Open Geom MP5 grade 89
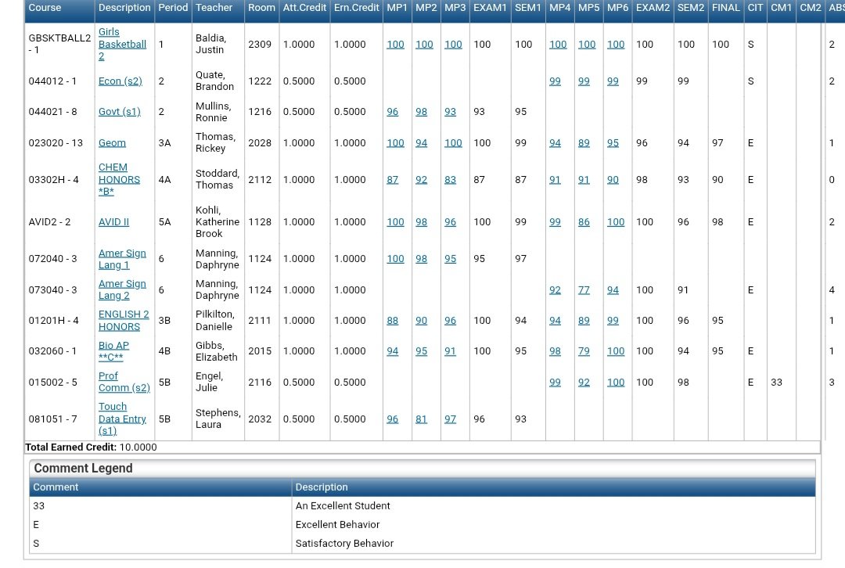The width and height of the screenshot is (845, 568). click(x=584, y=143)
